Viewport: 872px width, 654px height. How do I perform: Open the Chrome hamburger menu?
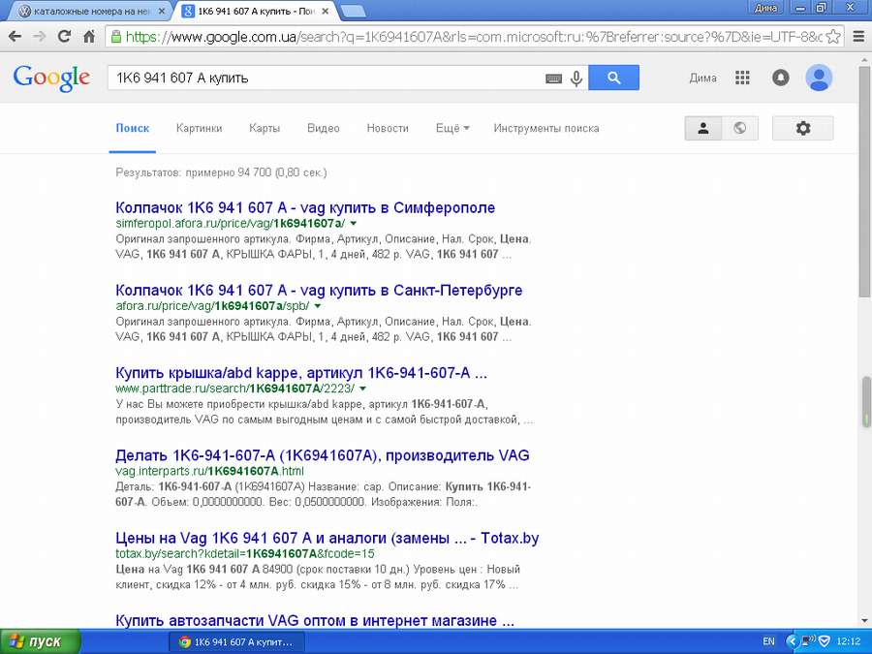point(857,37)
